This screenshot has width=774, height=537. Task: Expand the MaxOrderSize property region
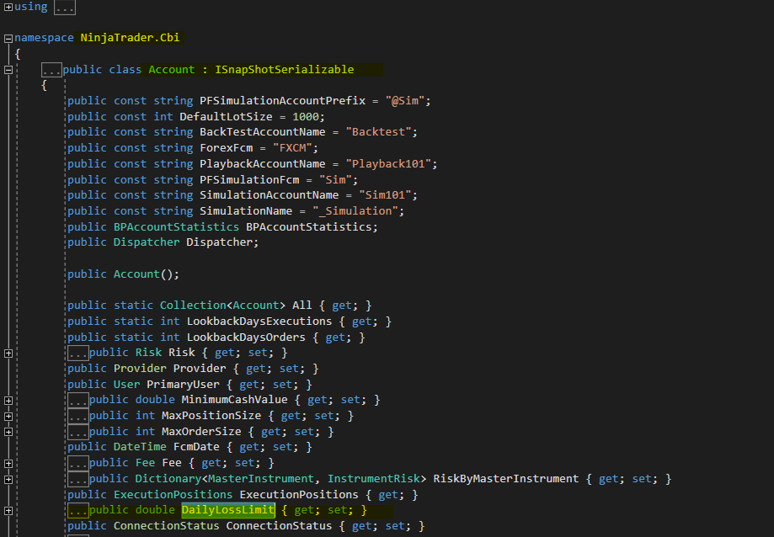point(8,432)
